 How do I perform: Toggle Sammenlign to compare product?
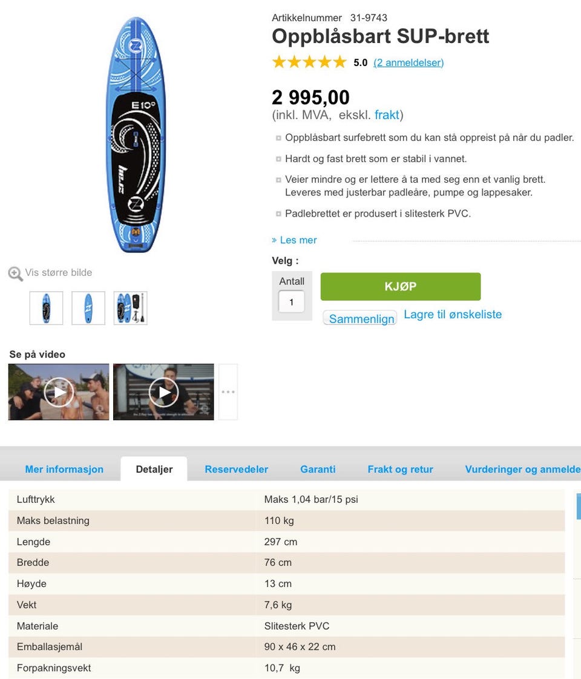pos(359,318)
